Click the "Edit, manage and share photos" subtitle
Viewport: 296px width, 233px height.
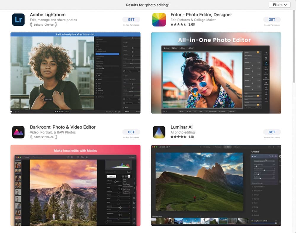pos(53,20)
